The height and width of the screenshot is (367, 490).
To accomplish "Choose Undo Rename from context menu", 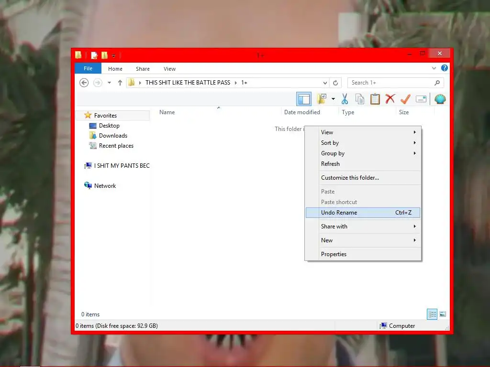I will 363,213.
